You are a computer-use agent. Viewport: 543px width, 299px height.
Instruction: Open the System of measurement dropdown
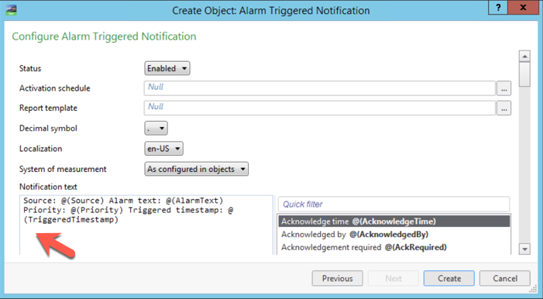click(196, 169)
